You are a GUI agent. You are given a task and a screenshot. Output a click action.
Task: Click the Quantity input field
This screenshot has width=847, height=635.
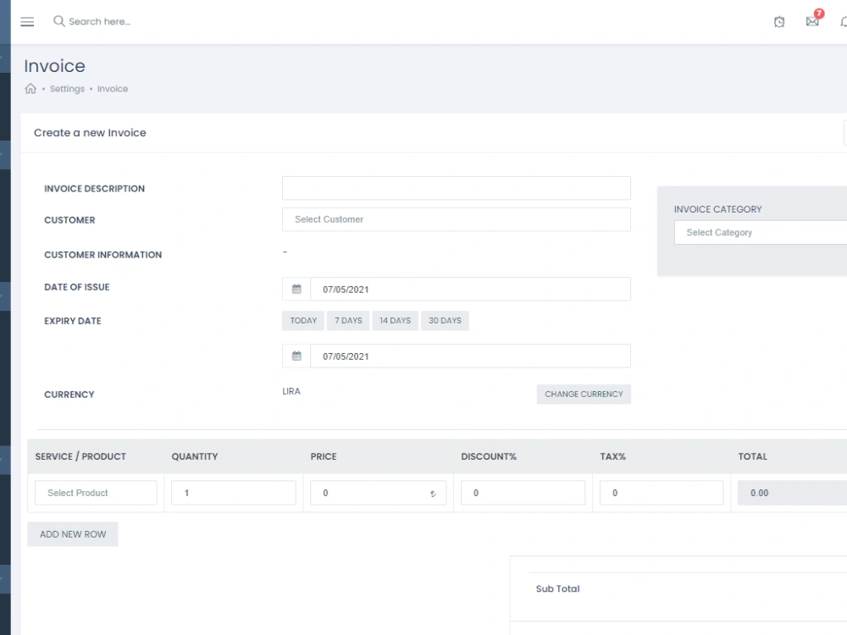coord(234,493)
